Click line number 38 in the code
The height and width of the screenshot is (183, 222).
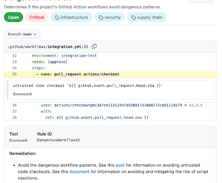click(x=14, y=118)
